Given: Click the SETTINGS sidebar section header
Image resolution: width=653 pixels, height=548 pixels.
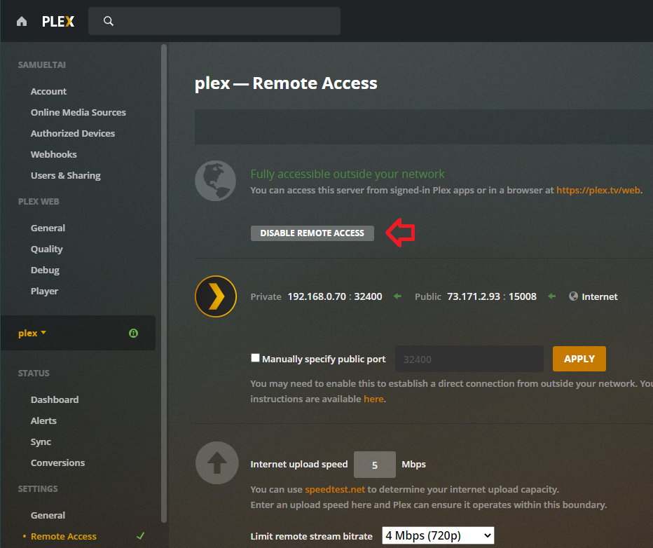Looking at the screenshot, I should click(38, 489).
